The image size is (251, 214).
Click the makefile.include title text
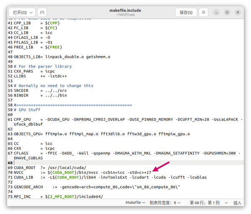125,10
